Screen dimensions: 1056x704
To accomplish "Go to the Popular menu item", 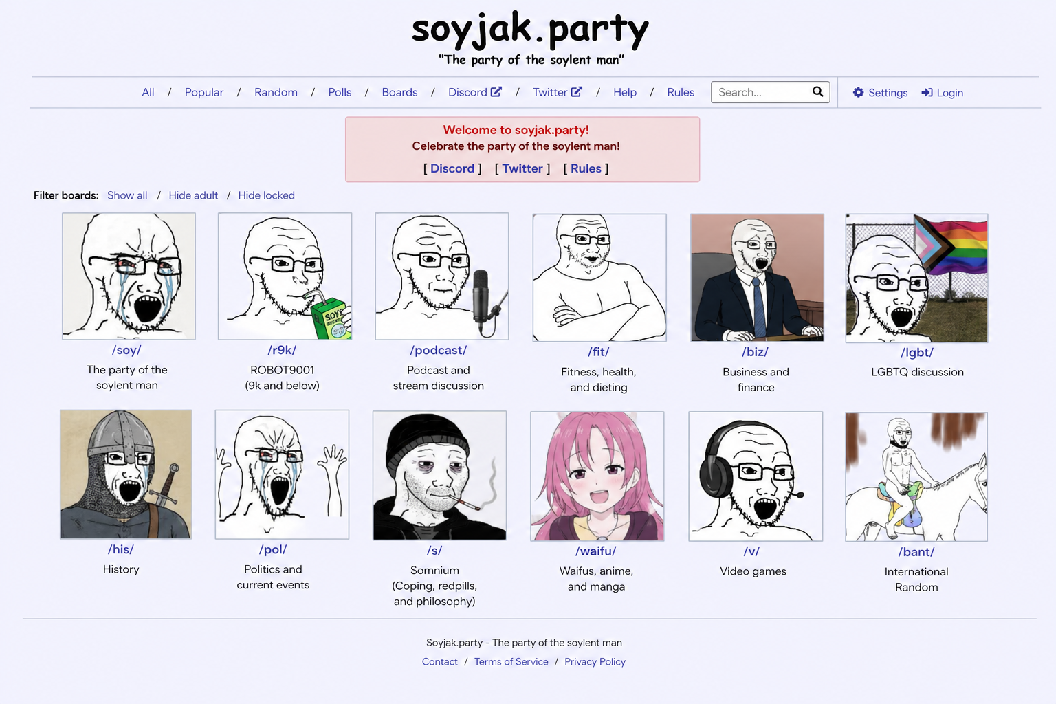I will click(204, 92).
